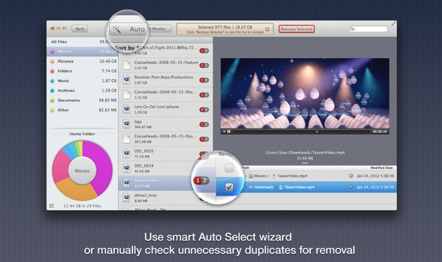Dismiss the Selected 977 files notice

point(267,29)
